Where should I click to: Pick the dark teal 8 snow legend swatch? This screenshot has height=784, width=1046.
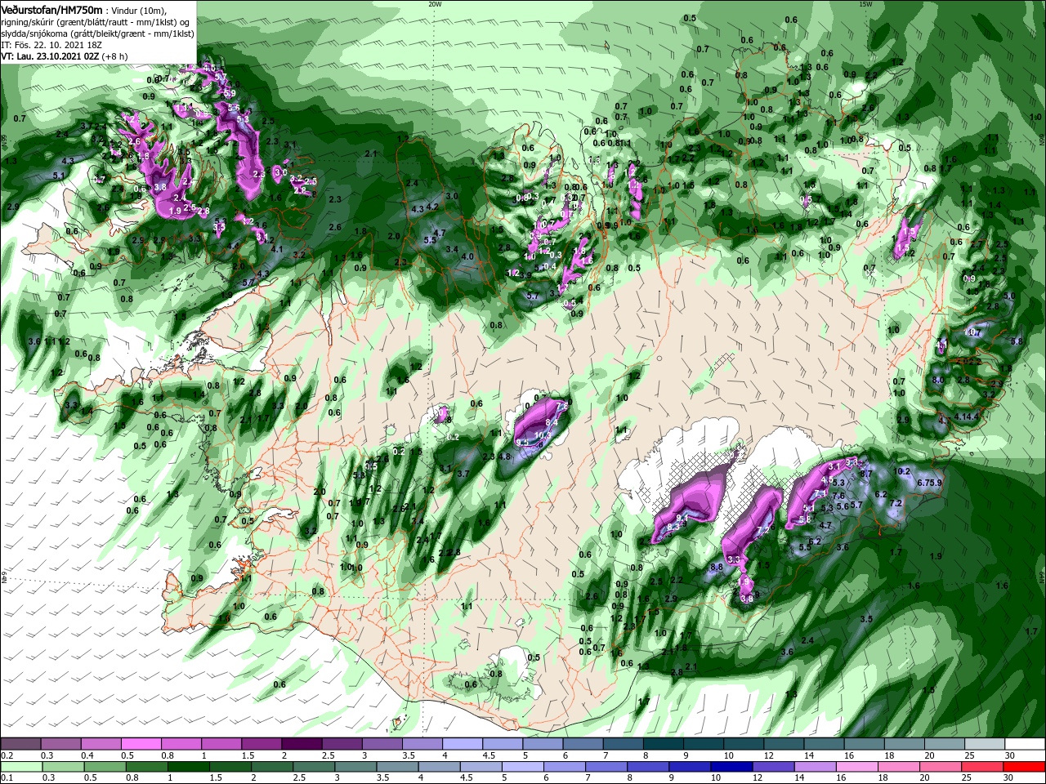[x=664, y=744]
